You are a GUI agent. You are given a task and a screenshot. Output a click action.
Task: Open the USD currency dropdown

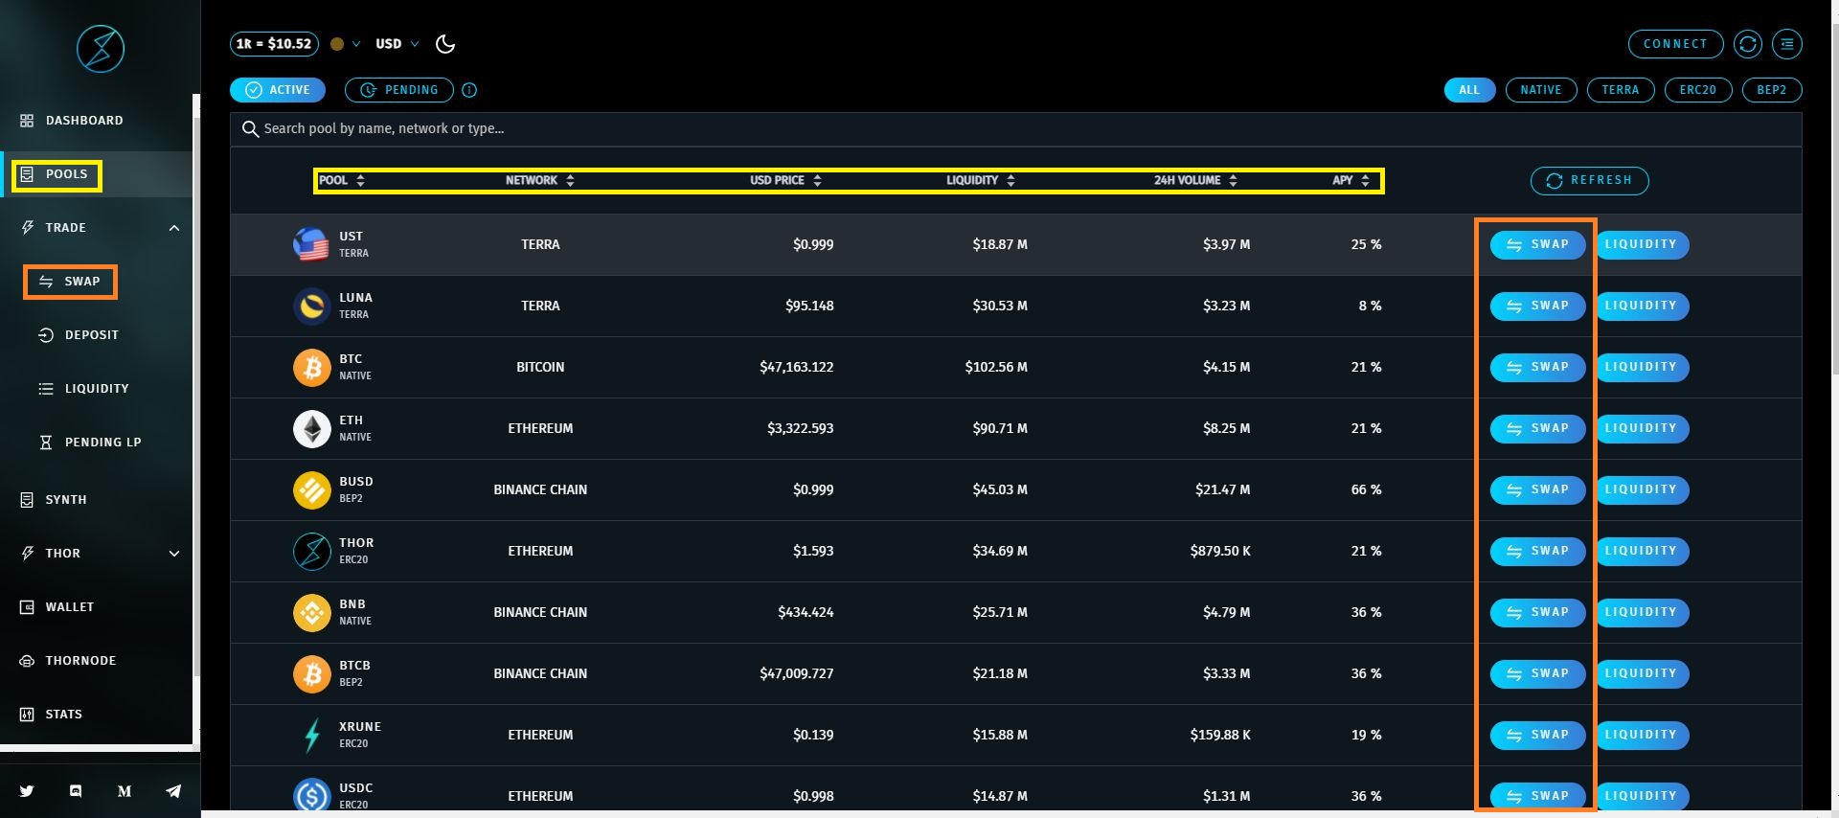click(x=397, y=44)
